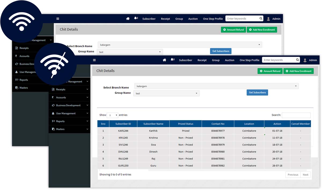
Task: Expand Accounts in front window sidebar
Action: [87, 97]
